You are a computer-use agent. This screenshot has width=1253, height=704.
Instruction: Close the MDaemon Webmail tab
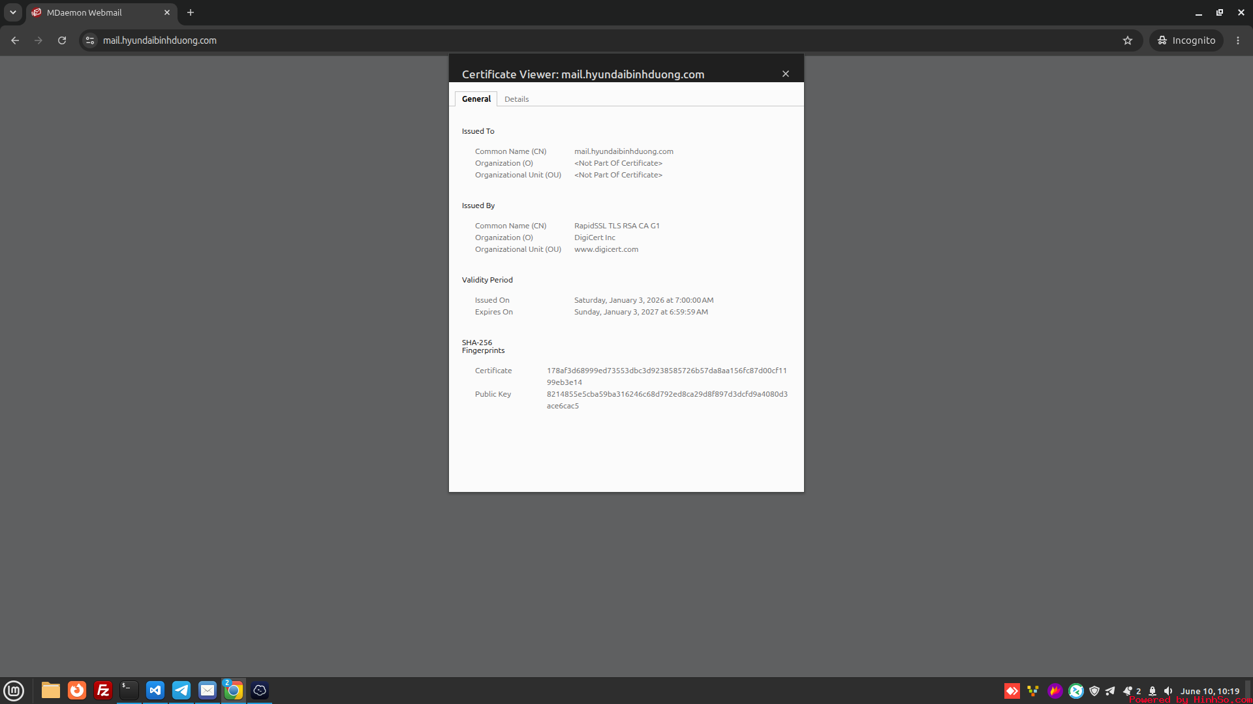167,12
